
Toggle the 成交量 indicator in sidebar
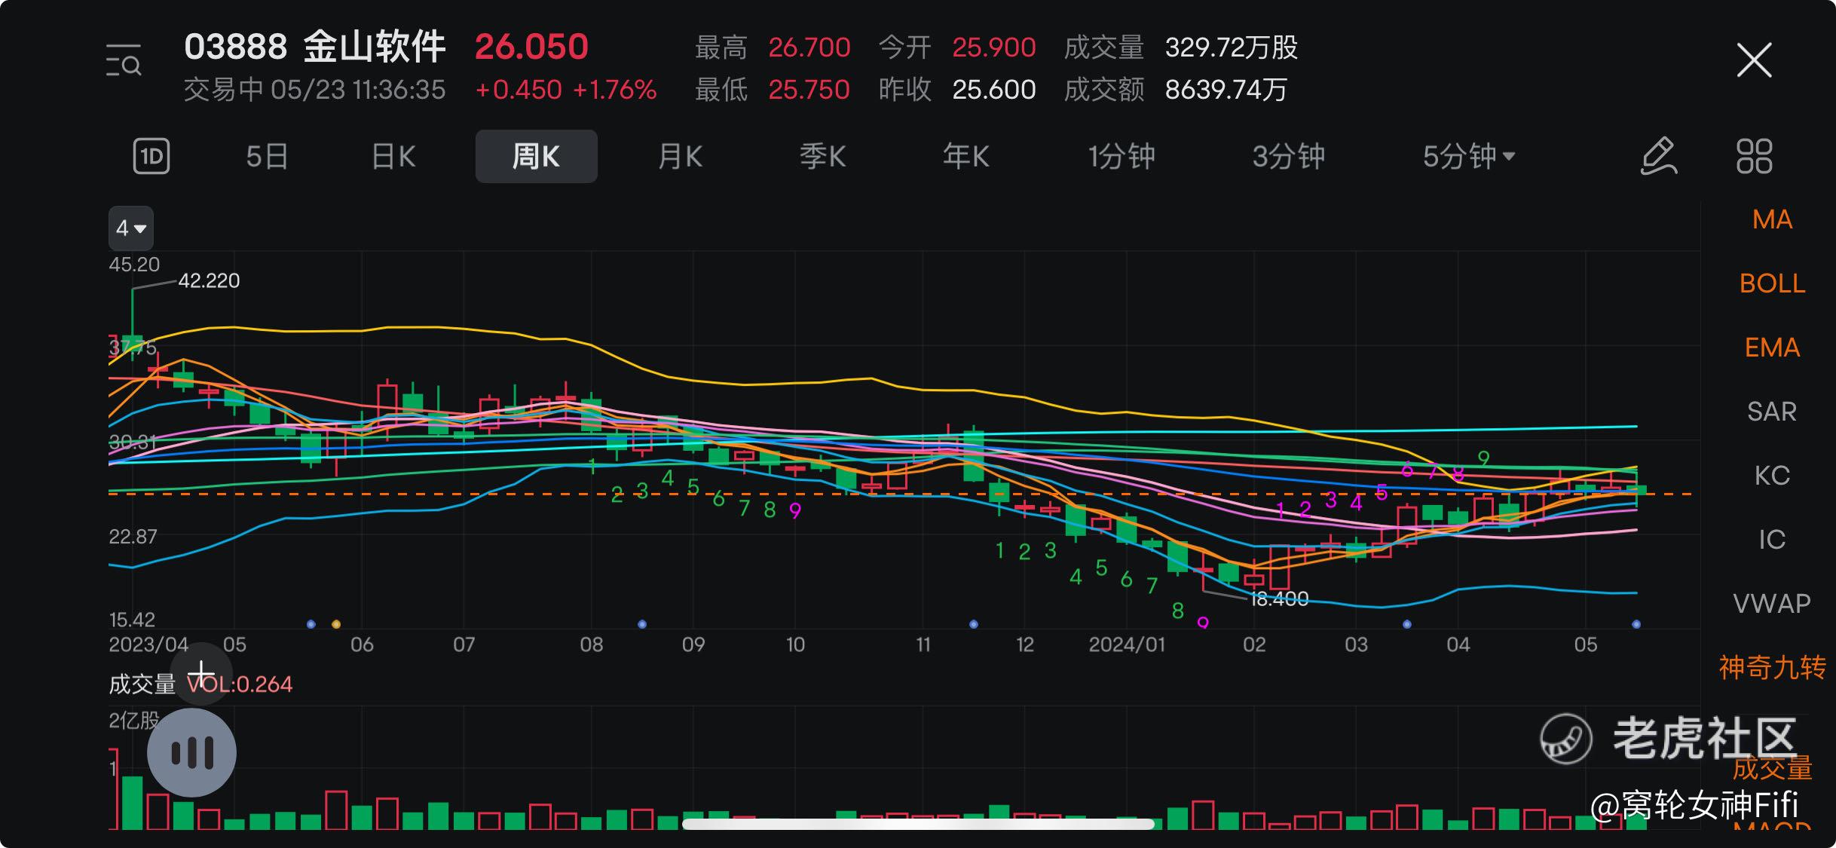pos(1772,768)
